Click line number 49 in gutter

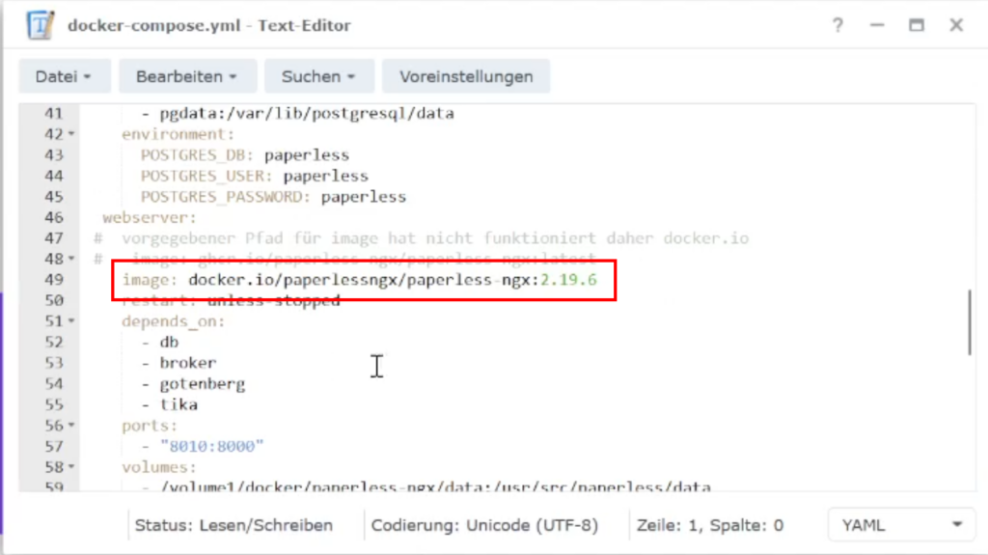coord(54,279)
